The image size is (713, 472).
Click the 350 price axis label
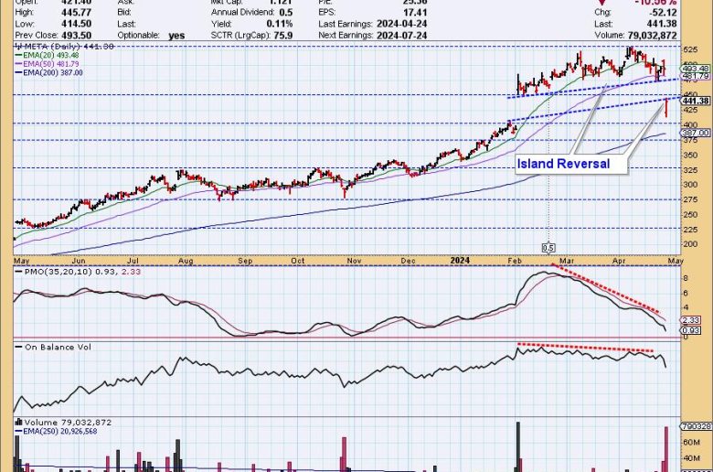pyautogui.click(x=690, y=156)
